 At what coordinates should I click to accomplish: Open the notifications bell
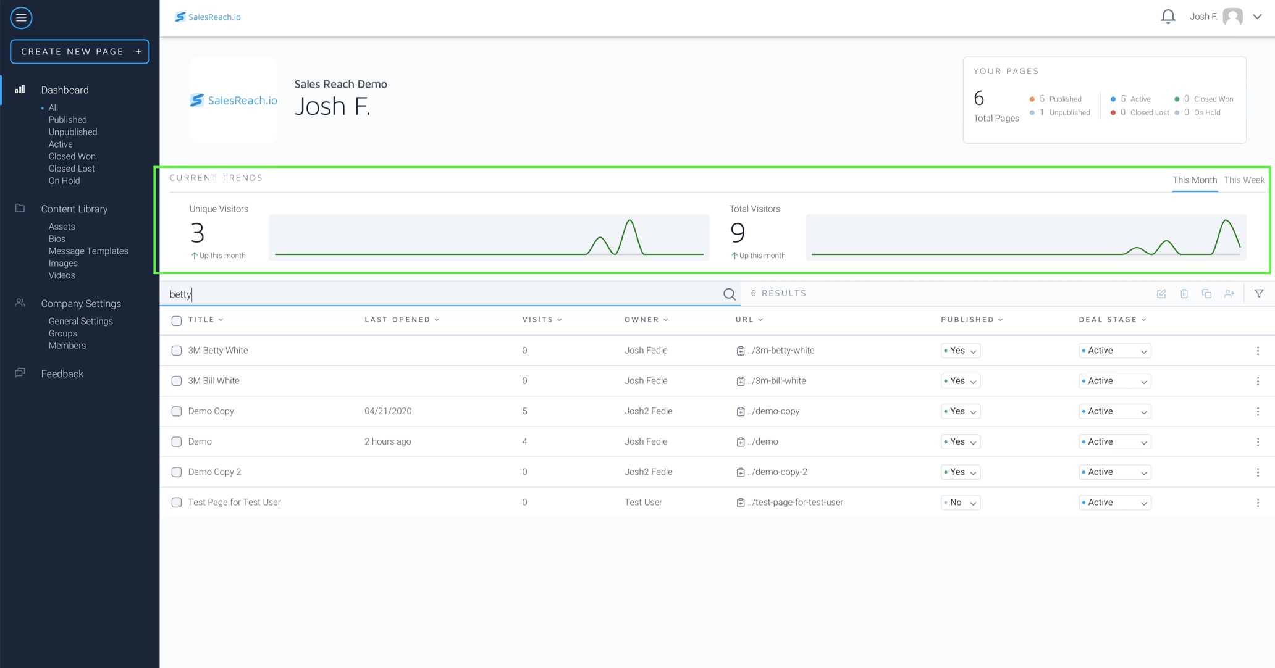pos(1168,17)
